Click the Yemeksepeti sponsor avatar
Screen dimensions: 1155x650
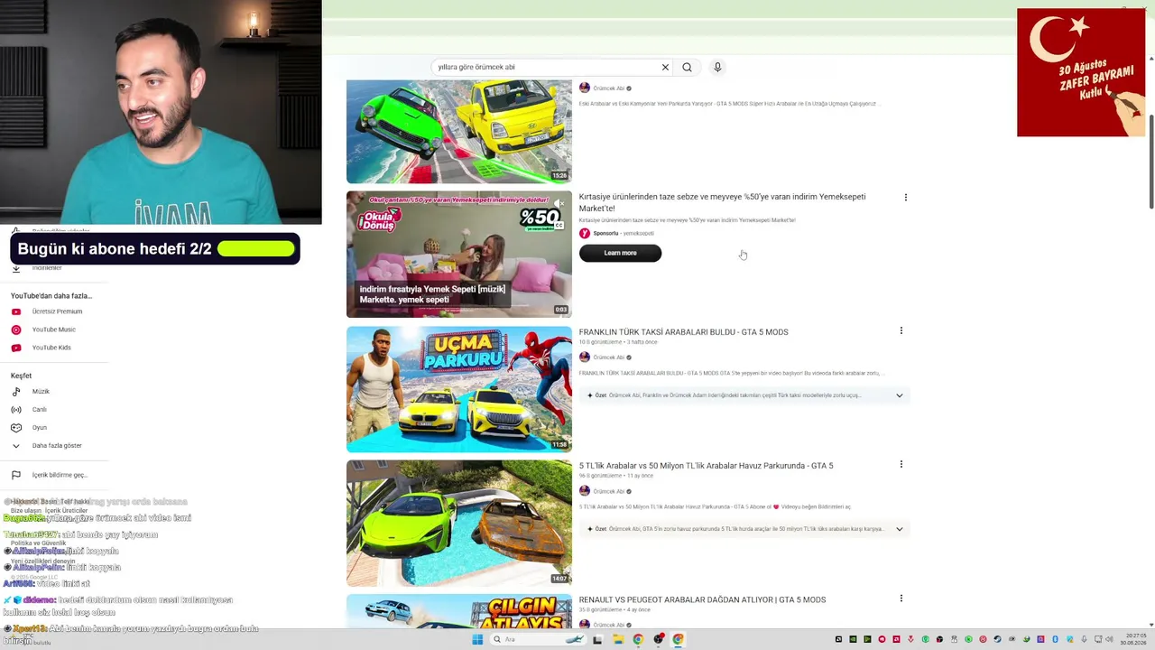(585, 233)
